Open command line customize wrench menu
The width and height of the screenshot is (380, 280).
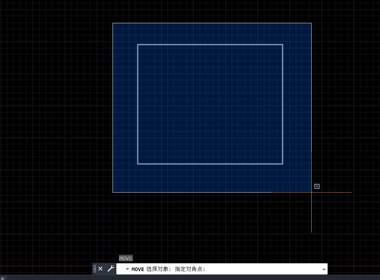coord(111,269)
